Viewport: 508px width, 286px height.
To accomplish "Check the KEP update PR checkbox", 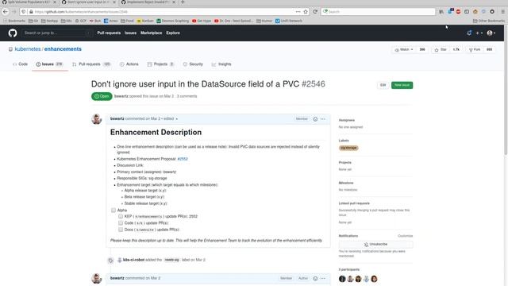I will pos(121,216).
